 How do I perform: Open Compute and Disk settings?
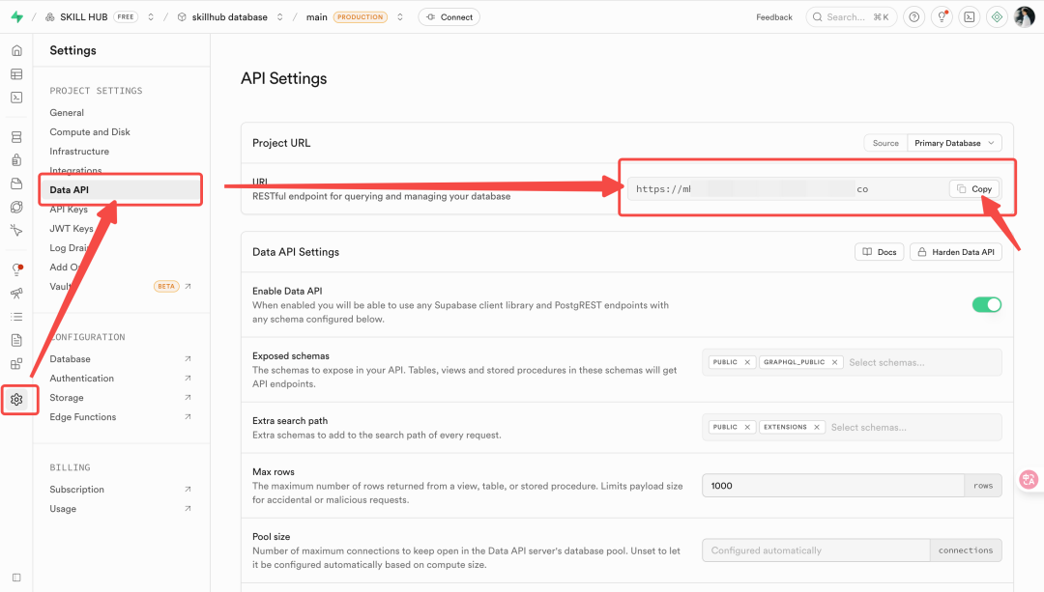(90, 132)
